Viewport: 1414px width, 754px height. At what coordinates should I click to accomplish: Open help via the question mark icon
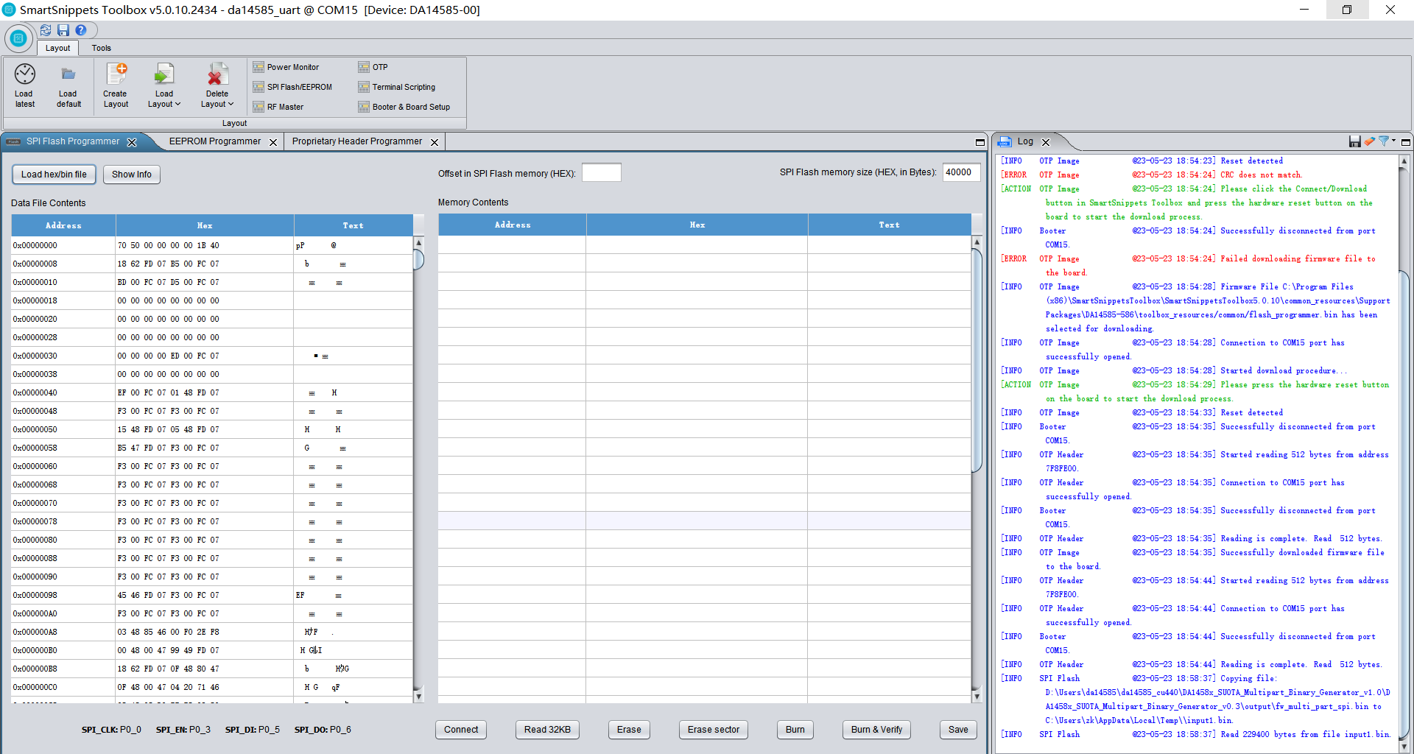pos(81,30)
